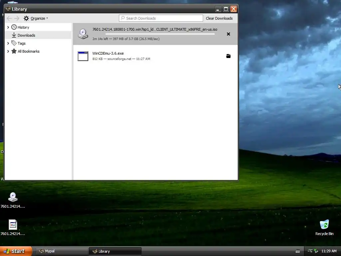Click Clear Downloads button
Screen dimensions: 341x256
[219, 18]
